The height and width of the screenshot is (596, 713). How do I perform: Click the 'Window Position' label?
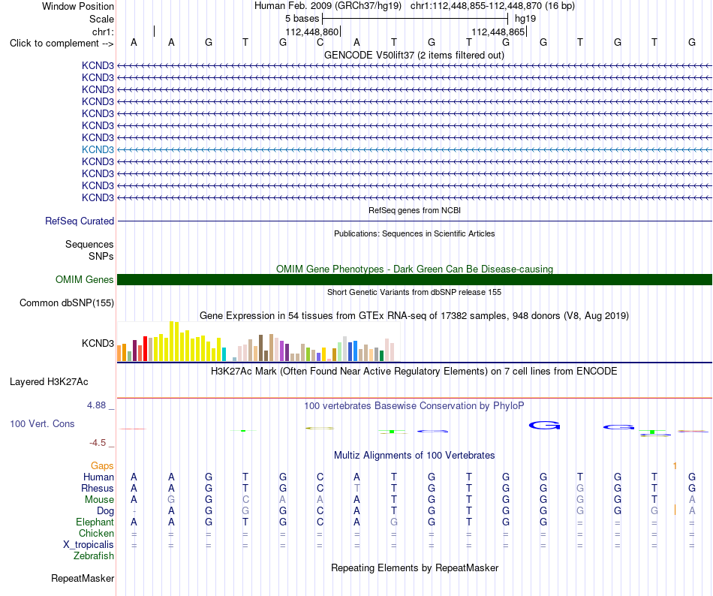pyautogui.click(x=78, y=6)
